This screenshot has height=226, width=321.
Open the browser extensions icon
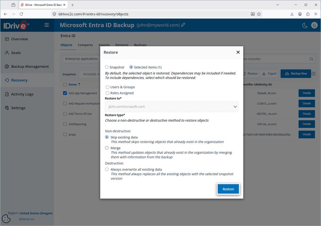coord(308,14)
